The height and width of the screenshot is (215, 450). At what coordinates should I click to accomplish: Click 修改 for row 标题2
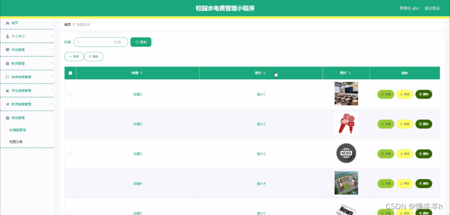tap(404, 124)
